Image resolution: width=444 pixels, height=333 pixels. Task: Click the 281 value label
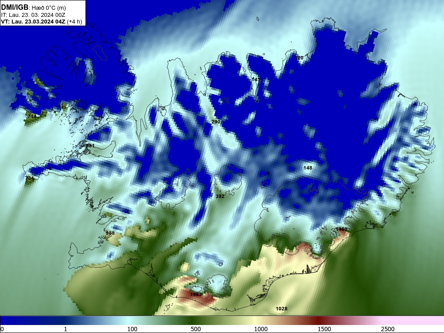(90, 146)
